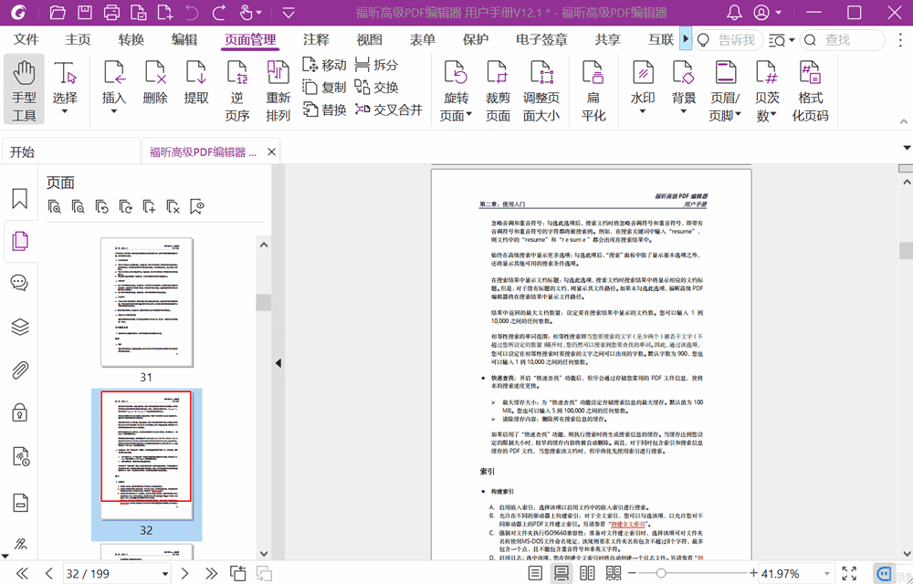This screenshot has width=913, height=584.
Task: Click the 裁剪页面 crop button
Action: pos(498,90)
